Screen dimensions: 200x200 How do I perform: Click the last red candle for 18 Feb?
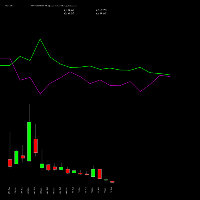click(112, 182)
